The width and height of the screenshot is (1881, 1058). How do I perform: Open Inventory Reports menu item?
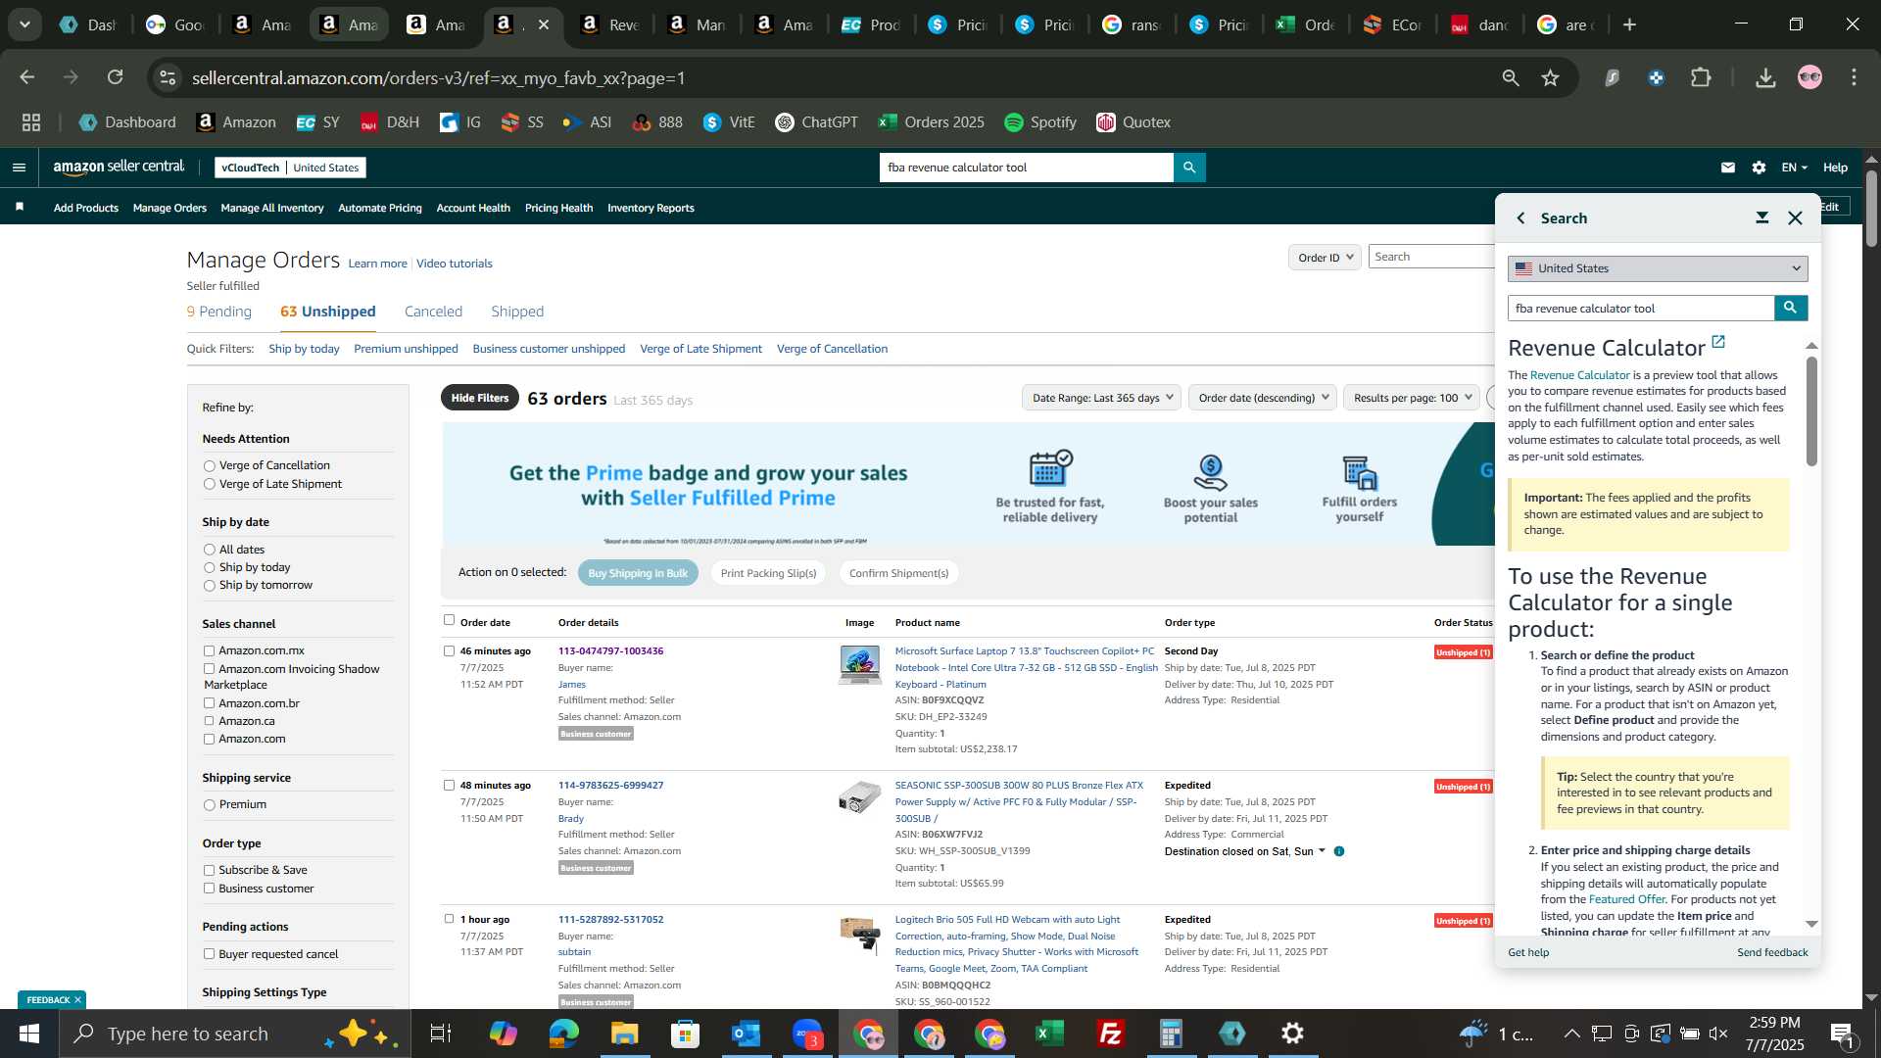tap(651, 208)
